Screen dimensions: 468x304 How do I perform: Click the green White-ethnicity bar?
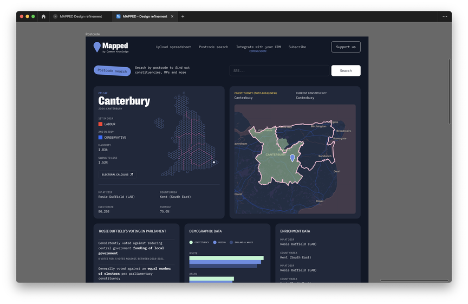[226, 258]
